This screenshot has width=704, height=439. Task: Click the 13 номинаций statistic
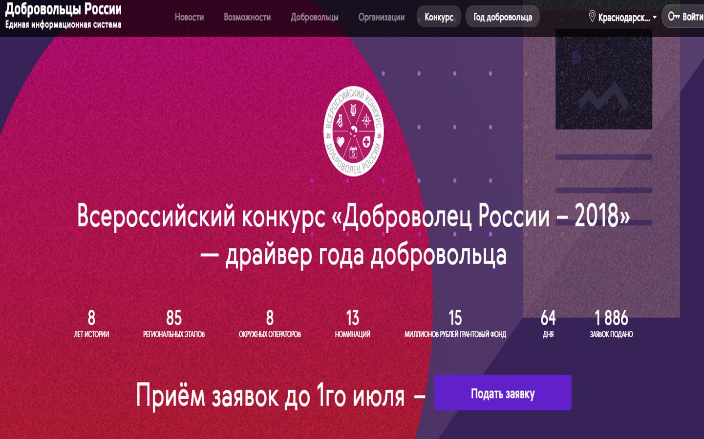click(x=352, y=324)
